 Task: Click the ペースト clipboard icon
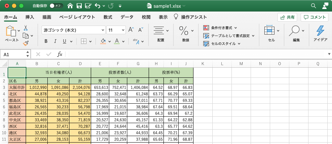click(11, 31)
